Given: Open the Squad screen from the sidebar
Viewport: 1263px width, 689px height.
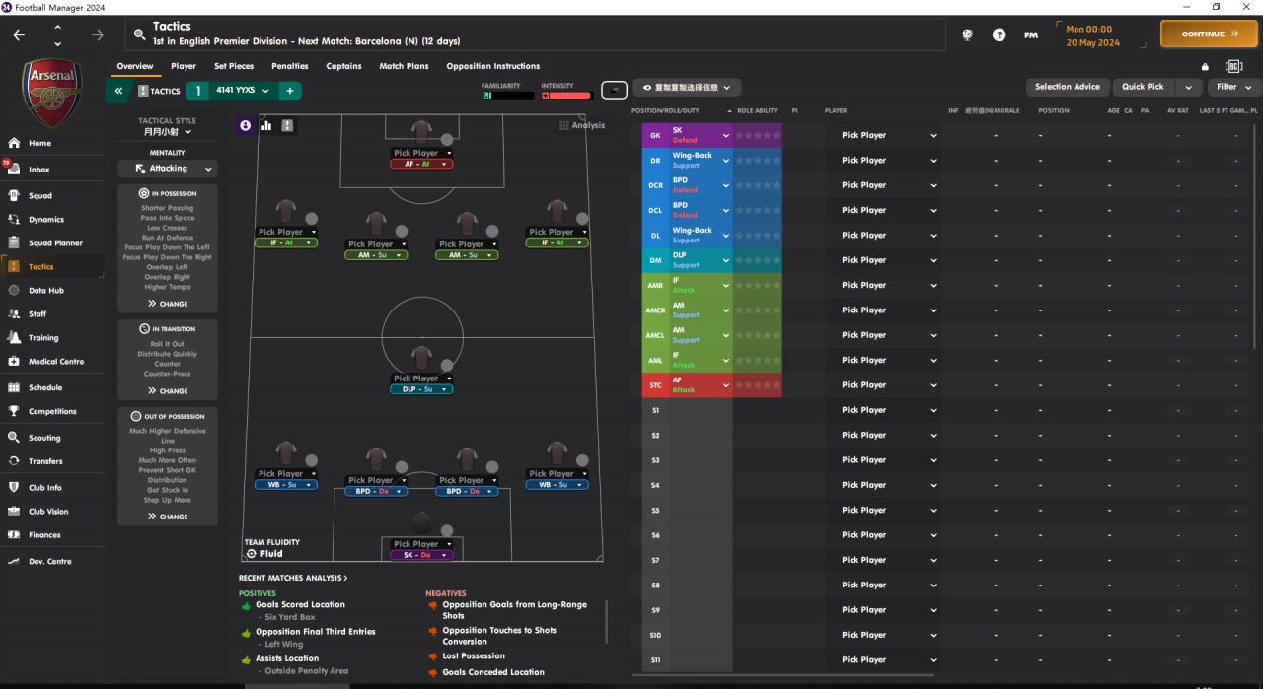Looking at the screenshot, I should tap(40, 195).
